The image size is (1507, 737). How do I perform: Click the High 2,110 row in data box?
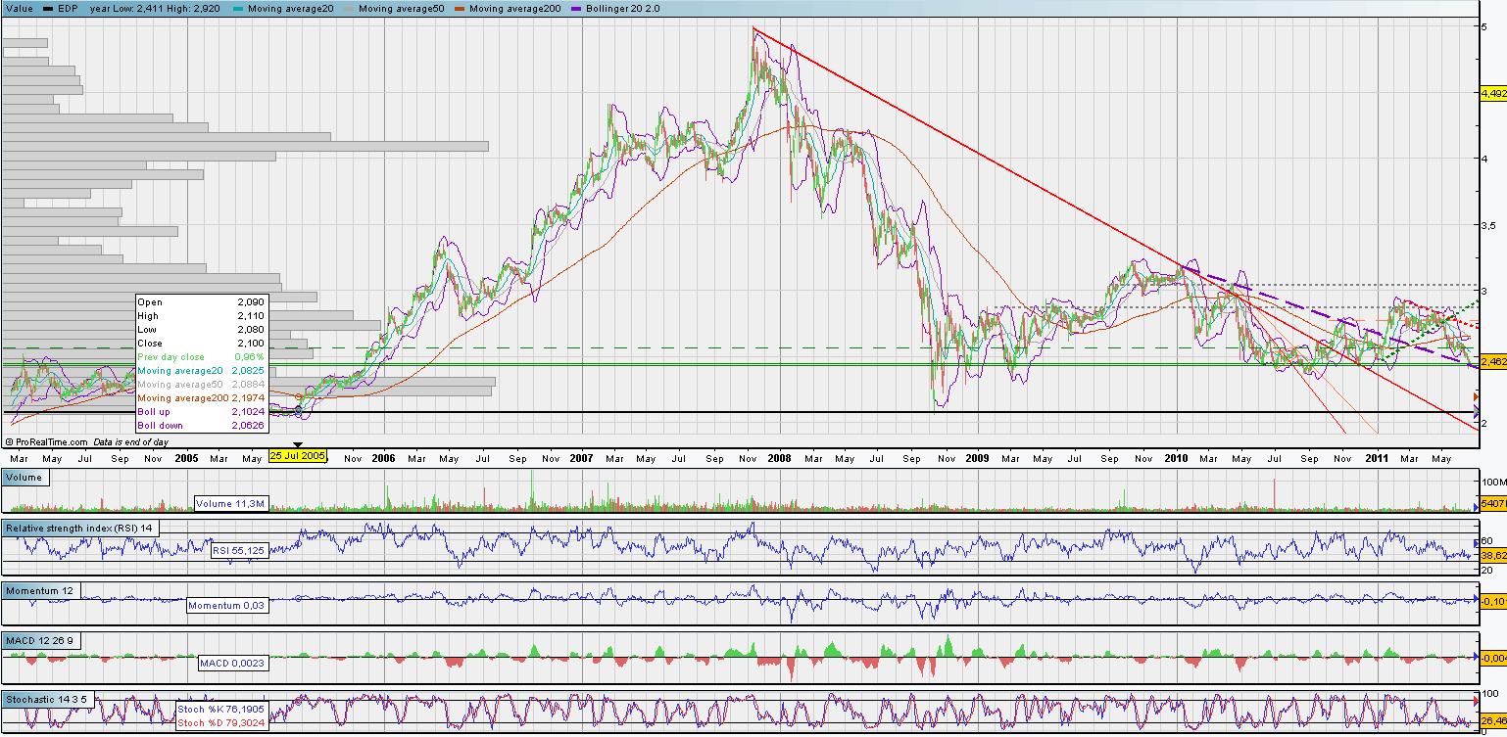coord(202,316)
